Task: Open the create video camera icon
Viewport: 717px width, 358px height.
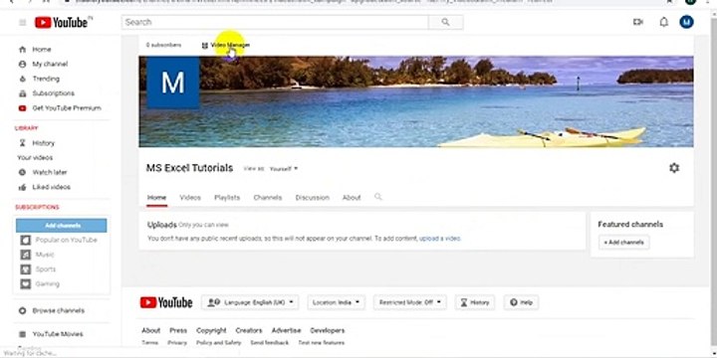Action: (x=638, y=22)
